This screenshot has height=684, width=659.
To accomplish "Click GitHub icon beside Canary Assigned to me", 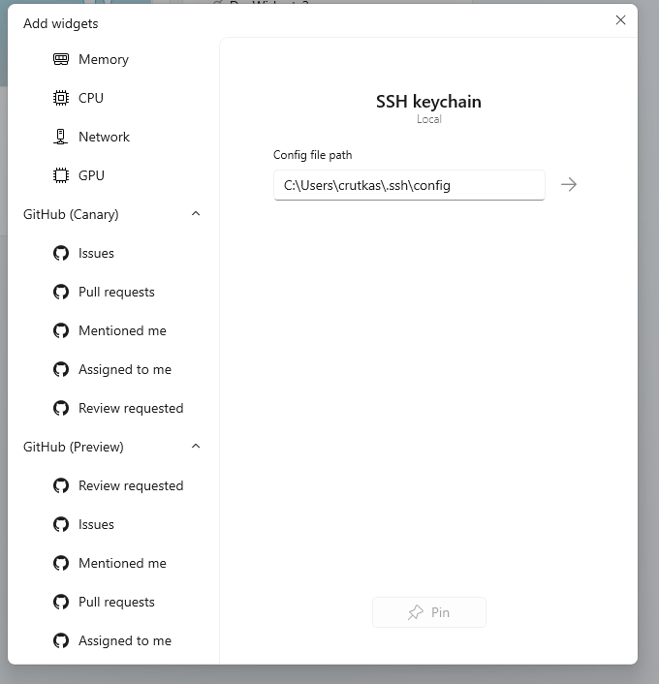I will click(61, 369).
